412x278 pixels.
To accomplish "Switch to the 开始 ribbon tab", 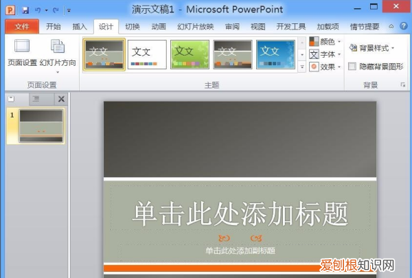I will coord(54,27).
